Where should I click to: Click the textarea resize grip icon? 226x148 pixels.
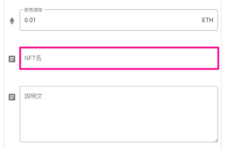coord(216,140)
